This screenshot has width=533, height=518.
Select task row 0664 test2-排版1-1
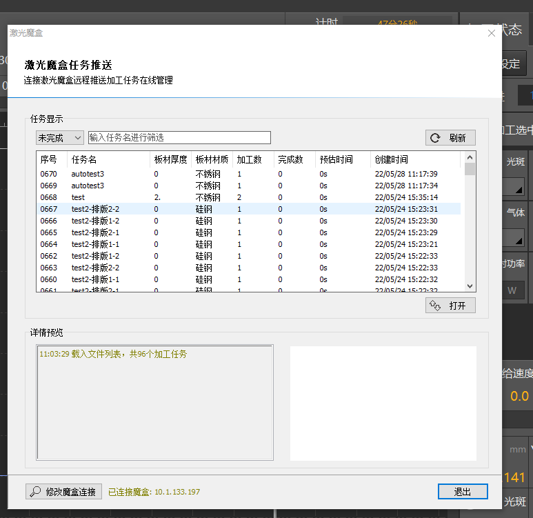95,244
